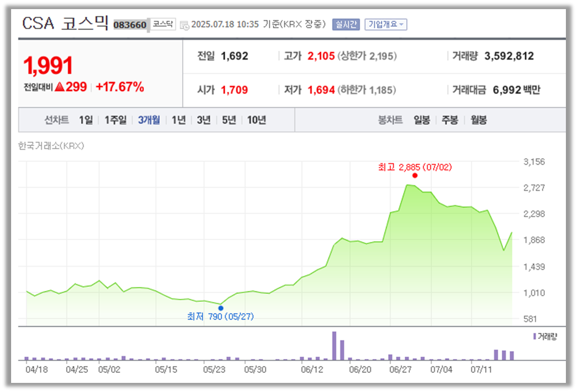Click the purple 거래량 legend swatch
The width and height of the screenshot is (577, 392).
pos(535,336)
